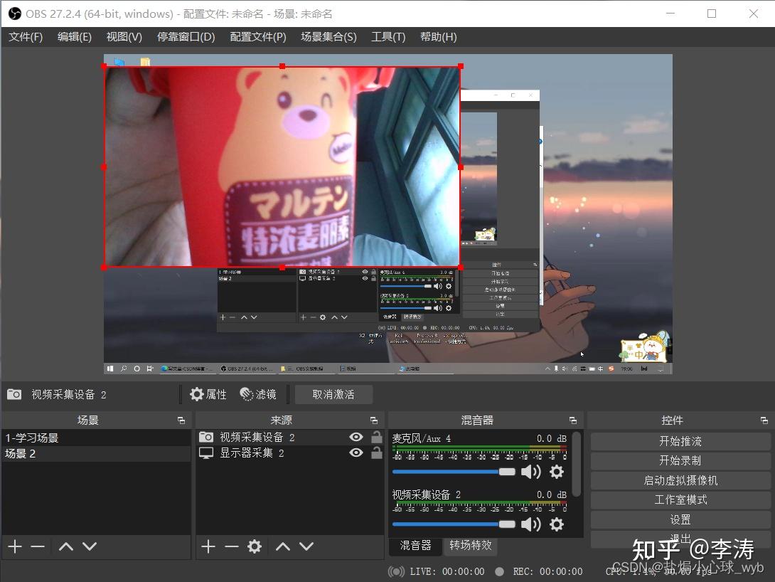Image resolution: width=775 pixels, height=582 pixels.
Task: Move 视频采集设备 2 up with the arrow icon
Action: click(282, 546)
